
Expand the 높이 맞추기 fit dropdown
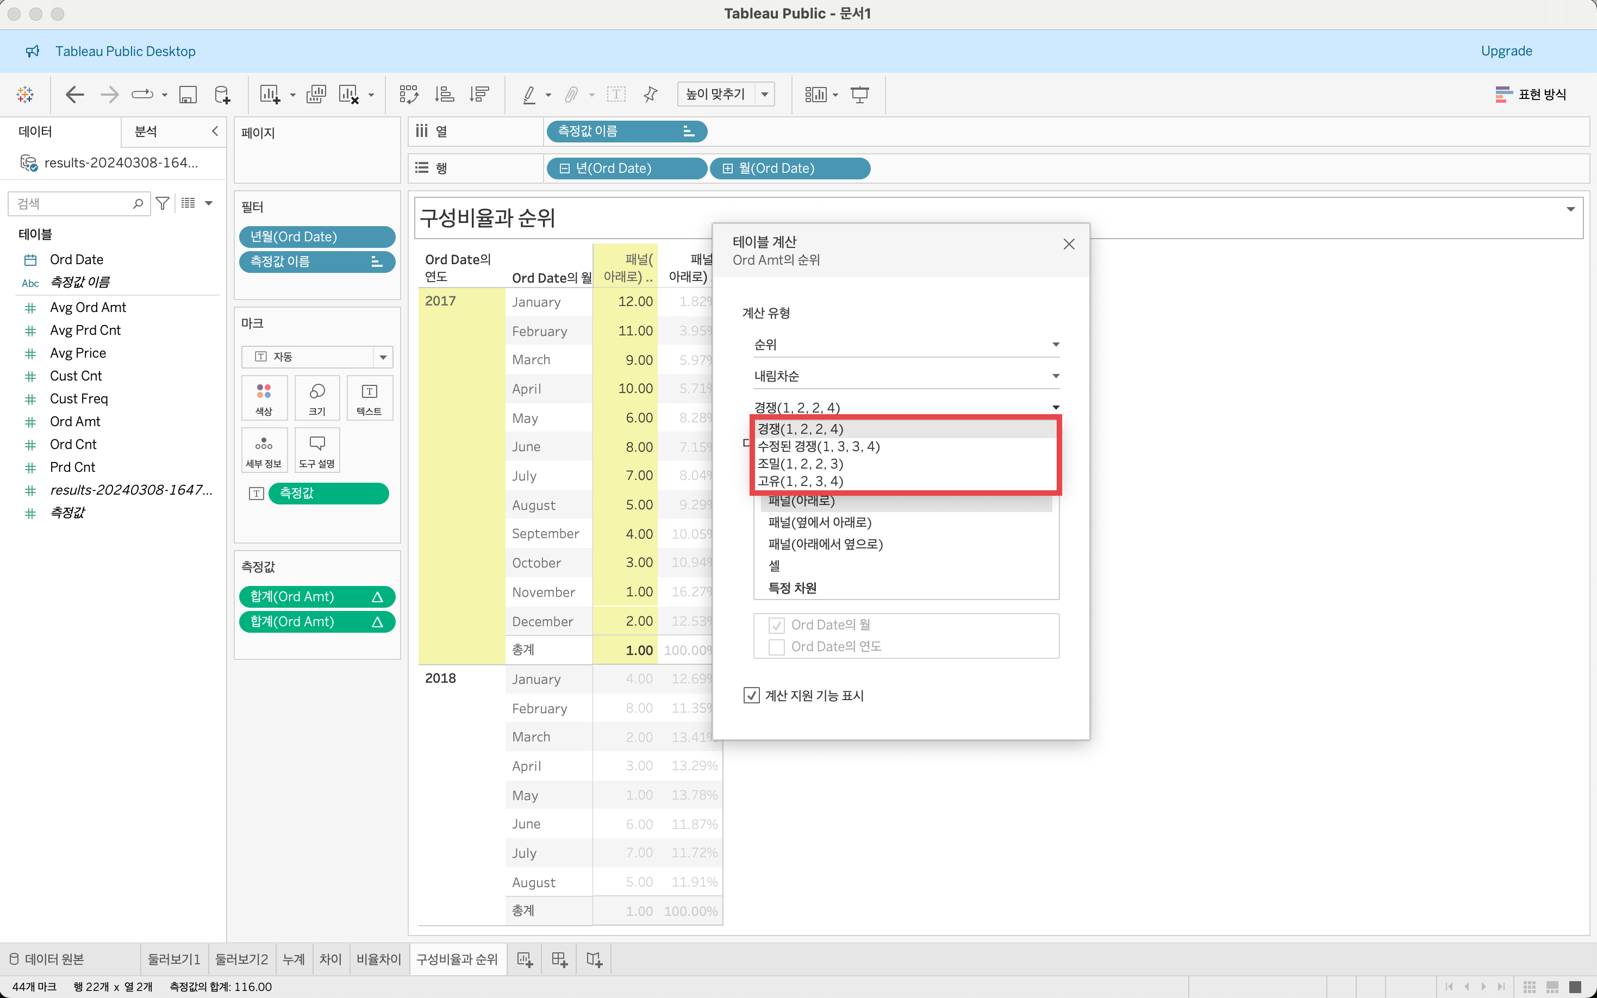point(765,95)
